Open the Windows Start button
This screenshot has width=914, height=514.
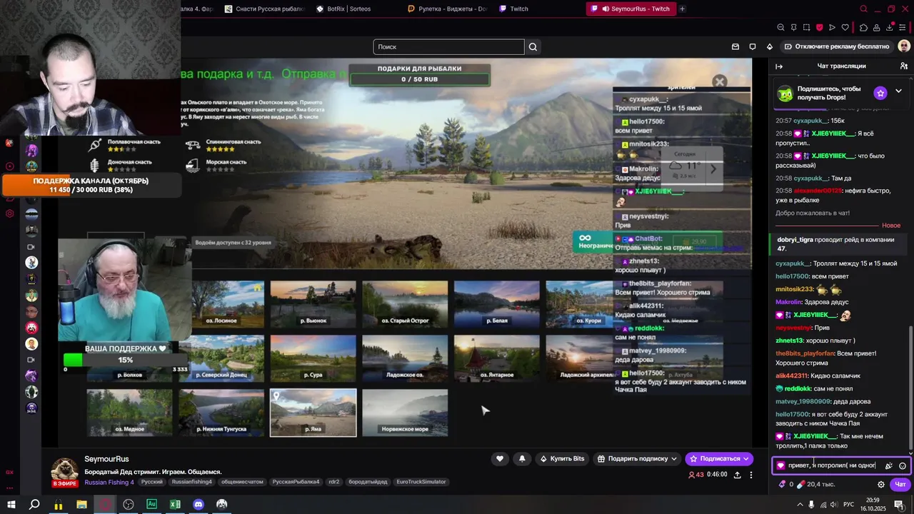[x=11, y=504]
